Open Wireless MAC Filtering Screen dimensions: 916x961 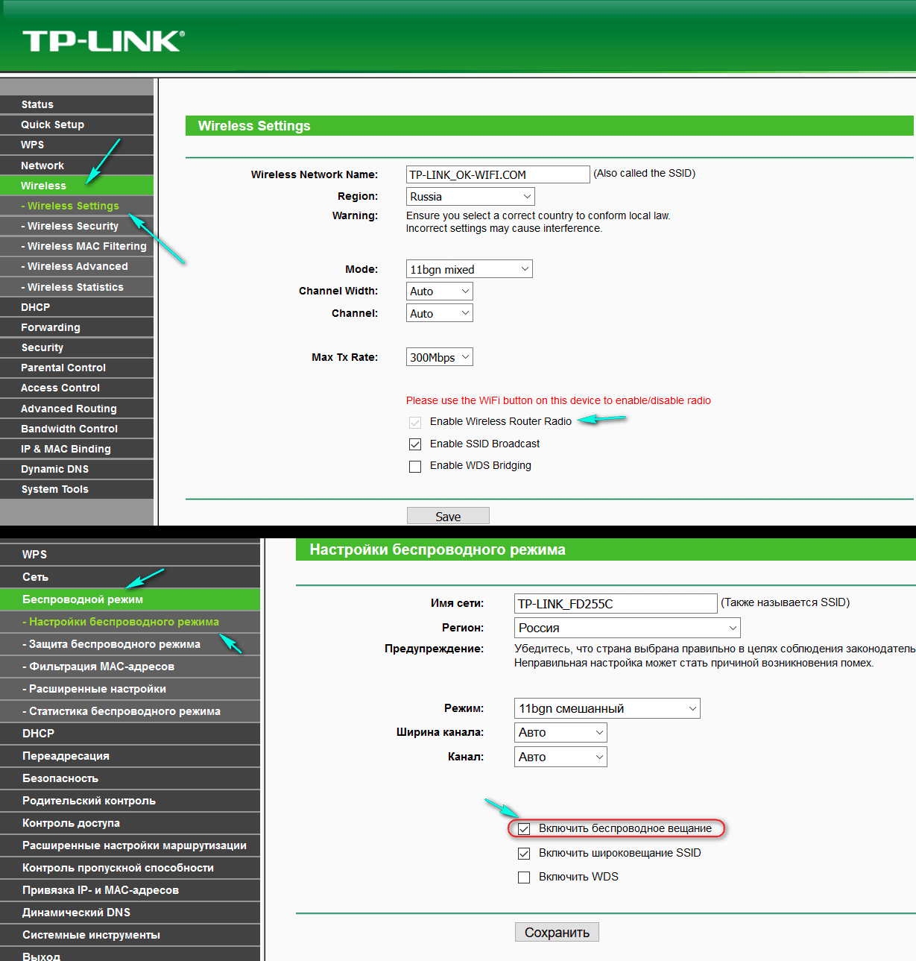77,246
